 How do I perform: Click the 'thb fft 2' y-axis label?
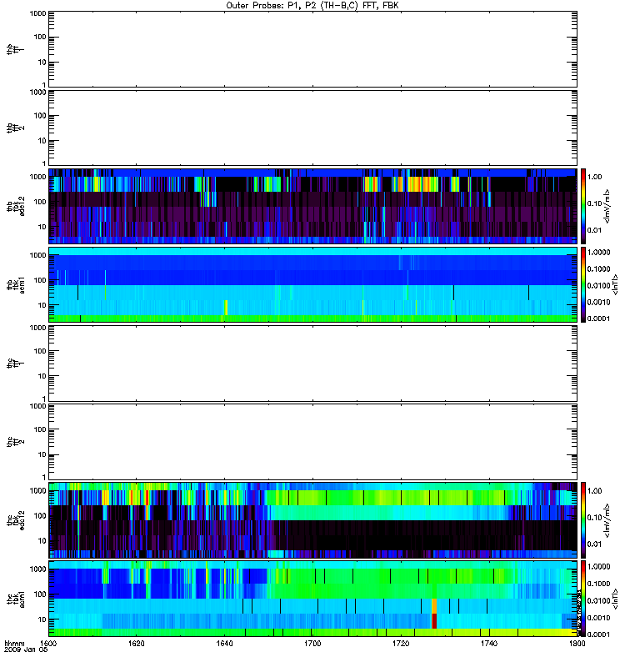16,128
